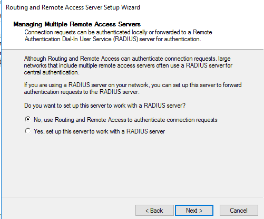Return to previous page with Back button

click(x=154, y=210)
